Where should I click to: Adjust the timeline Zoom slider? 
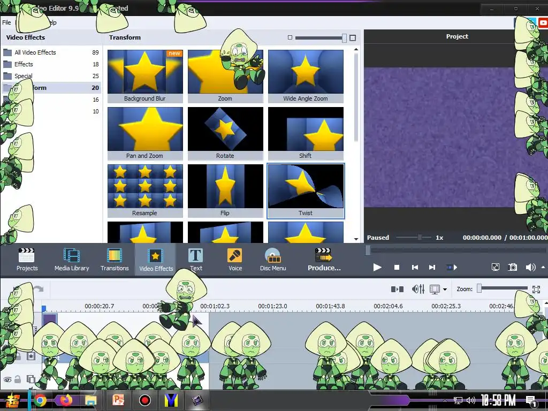click(503, 288)
